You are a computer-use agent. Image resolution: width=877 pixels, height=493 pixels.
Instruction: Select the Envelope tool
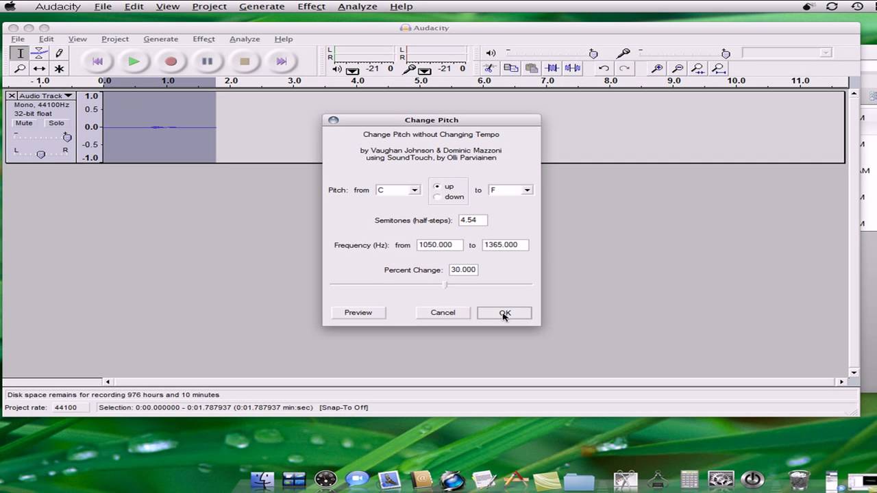[40, 53]
